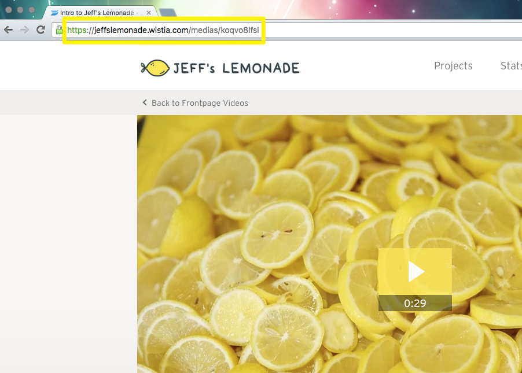Viewport: 522px width, 373px height.
Task: Select the Intro to Jeff's Lemonade tab
Action: click(x=99, y=13)
